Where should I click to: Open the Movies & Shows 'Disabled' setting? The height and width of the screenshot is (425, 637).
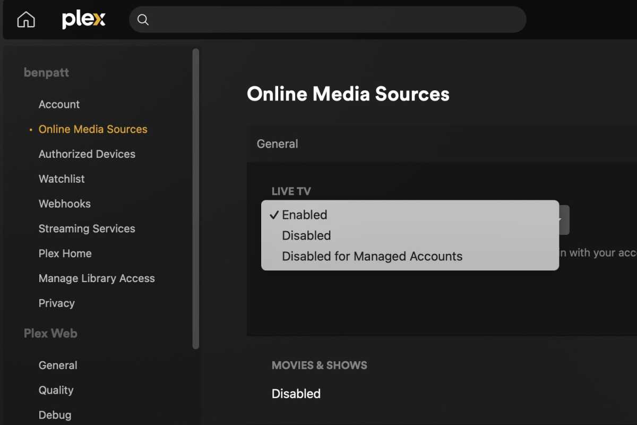[296, 394]
